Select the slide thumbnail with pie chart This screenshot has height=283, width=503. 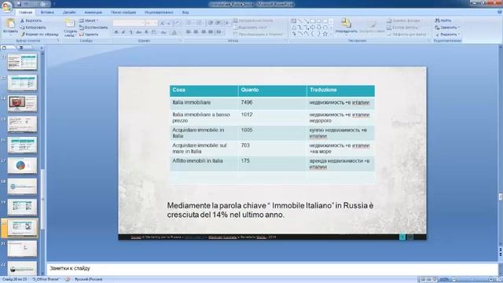pyautogui.click(x=22, y=166)
